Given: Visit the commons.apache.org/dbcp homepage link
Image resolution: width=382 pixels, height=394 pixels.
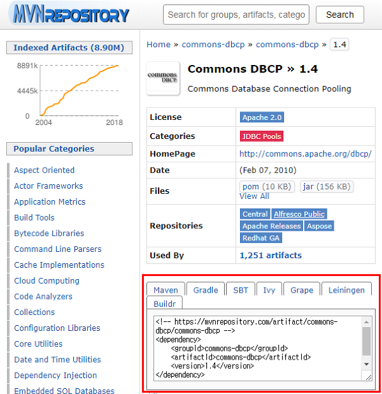Looking at the screenshot, I should click(x=305, y=154).
